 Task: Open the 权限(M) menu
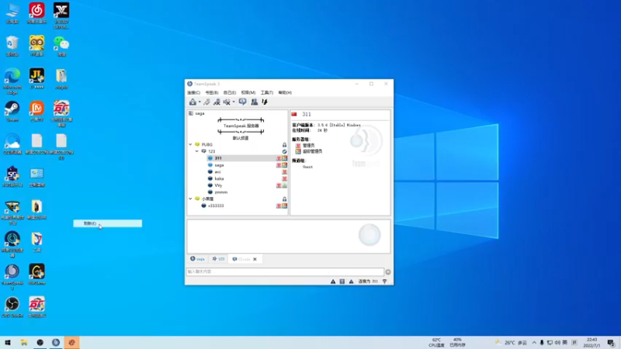tap(248, 92)
